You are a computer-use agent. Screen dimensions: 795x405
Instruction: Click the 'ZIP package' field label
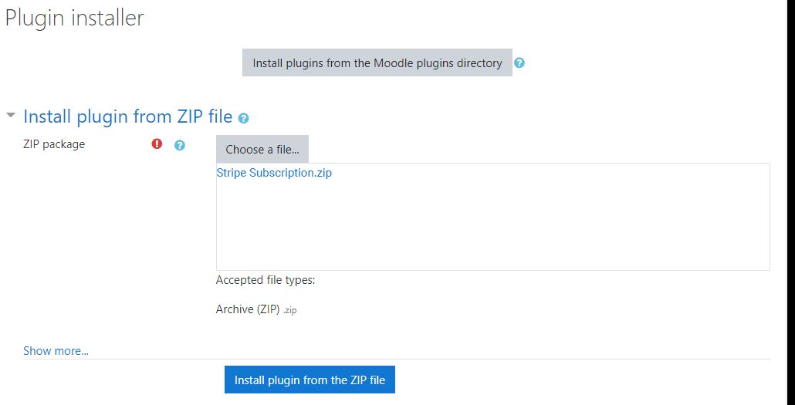coord(54,143)
